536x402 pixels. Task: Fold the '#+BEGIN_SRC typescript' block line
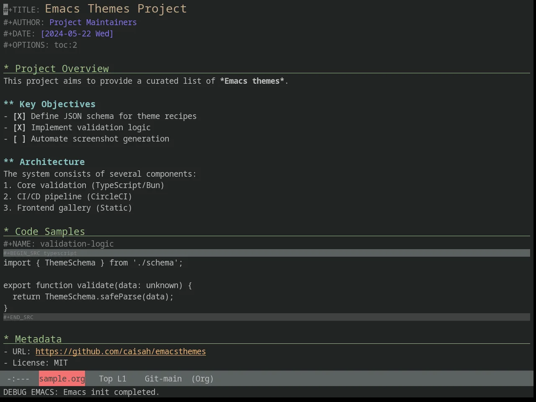pos(267,253)
